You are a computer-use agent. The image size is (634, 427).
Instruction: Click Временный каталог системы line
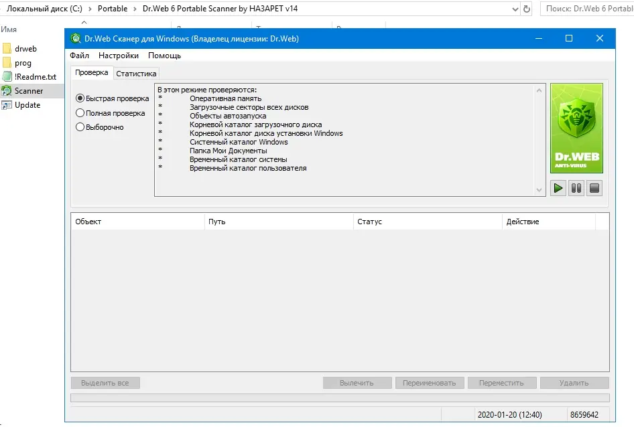tap(238, 159)
